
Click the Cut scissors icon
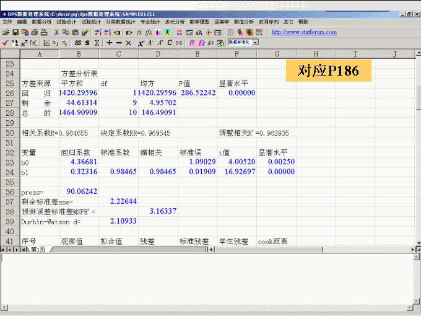click(x=56, y=32)
